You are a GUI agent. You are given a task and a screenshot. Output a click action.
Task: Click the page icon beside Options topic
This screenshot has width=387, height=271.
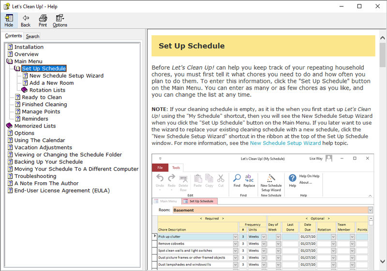(x=10, y=133)
